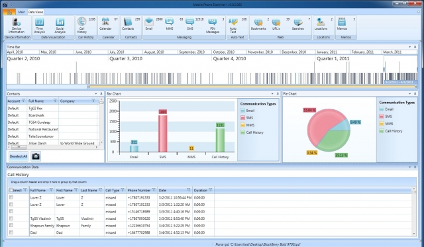Open the Call History ribbon icon
Screen dimensions: 424x247
tap(81, 25)
